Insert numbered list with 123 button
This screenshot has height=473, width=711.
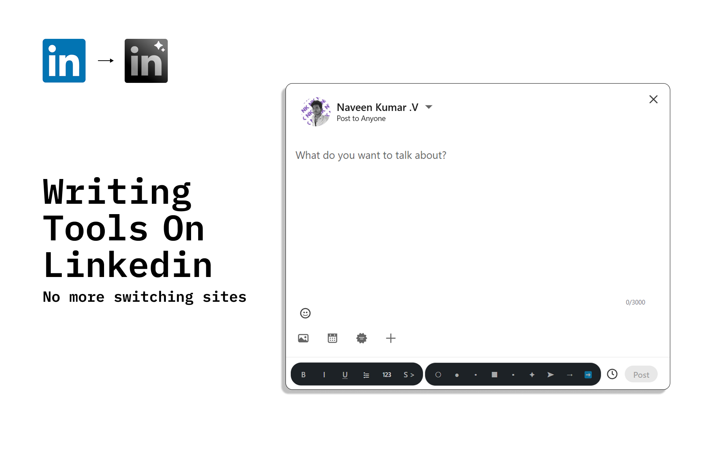387,375
